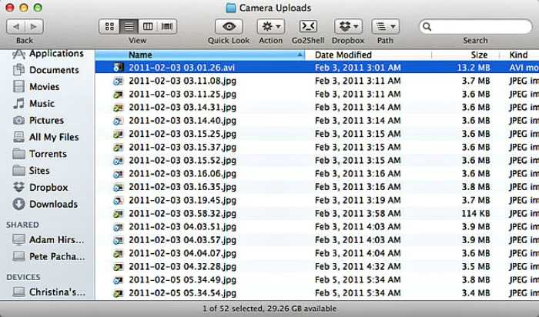539x317 pixels.
Task: Open the Path dropdown menu
Action: [x=385, y=26]
